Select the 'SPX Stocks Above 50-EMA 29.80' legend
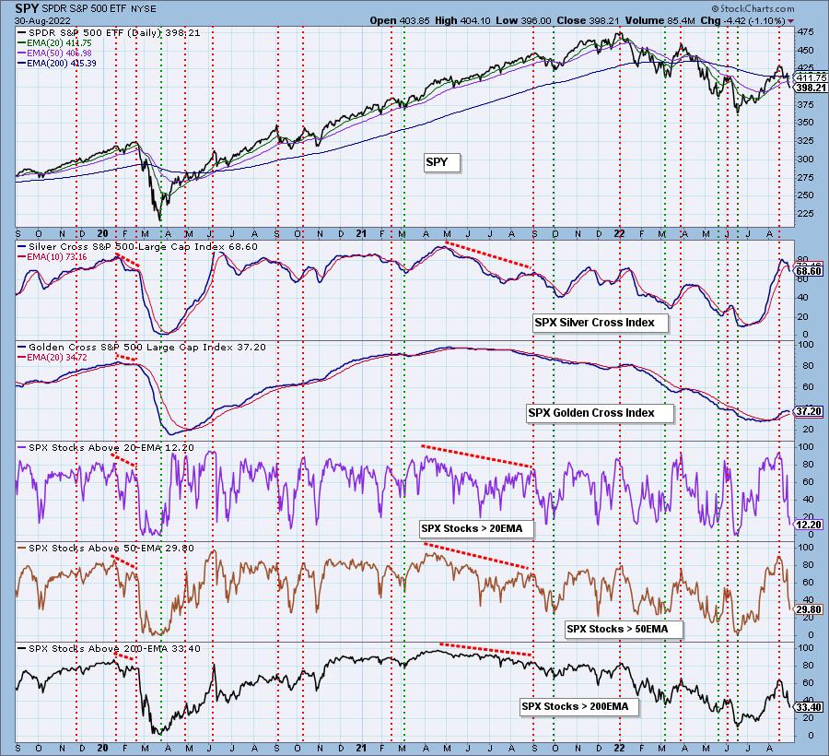 [106, 548]
